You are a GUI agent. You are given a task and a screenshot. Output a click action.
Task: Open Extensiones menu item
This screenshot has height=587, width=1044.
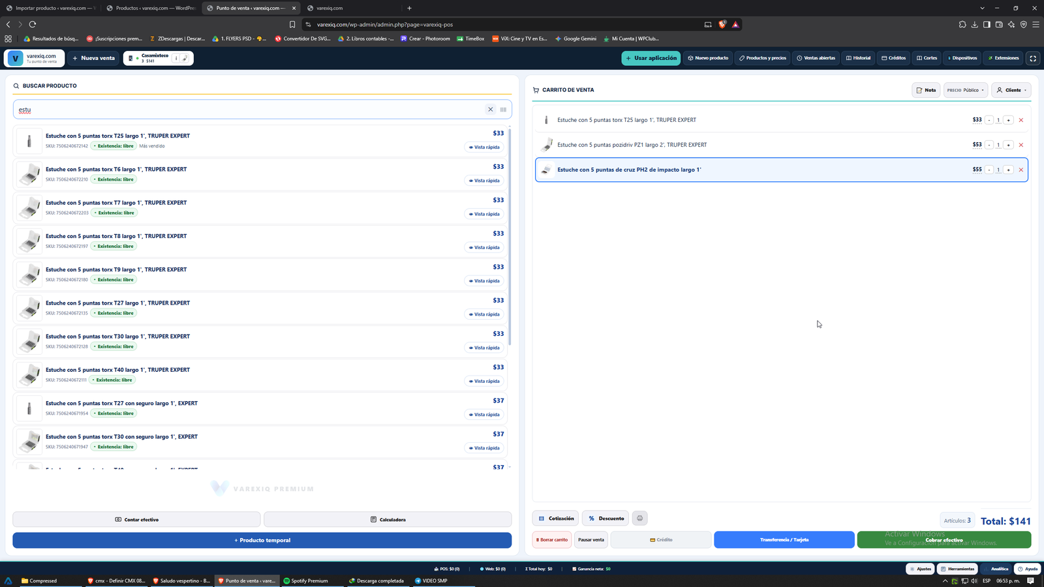point(1004,58)
